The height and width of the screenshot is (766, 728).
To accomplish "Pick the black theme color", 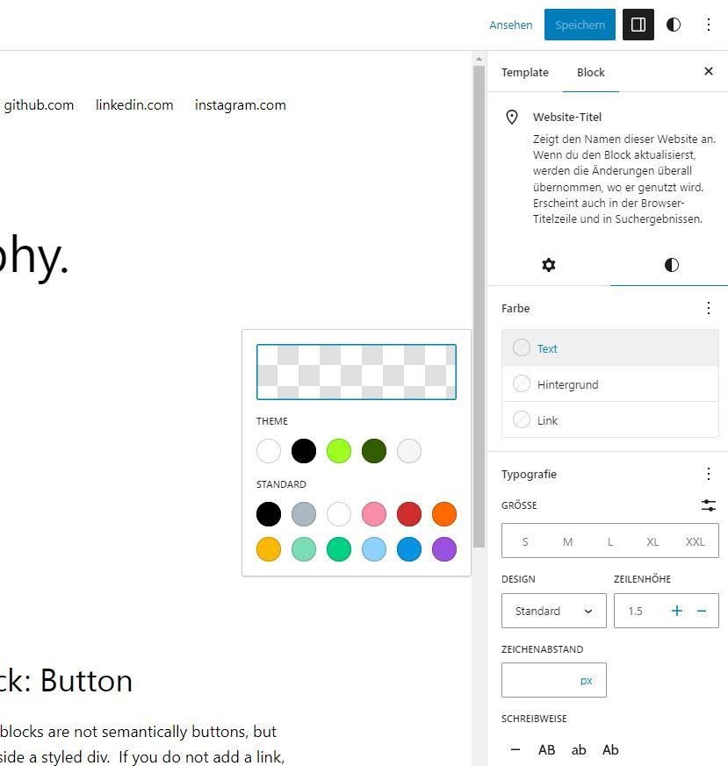I will pos(304,450).
